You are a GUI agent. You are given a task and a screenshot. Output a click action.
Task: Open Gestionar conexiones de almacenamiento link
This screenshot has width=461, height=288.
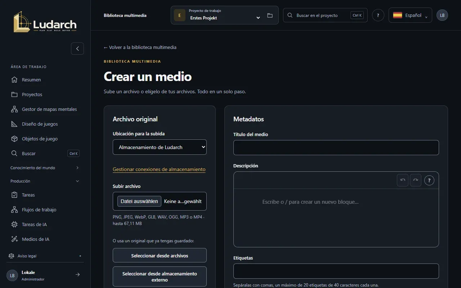coord(159,169)
